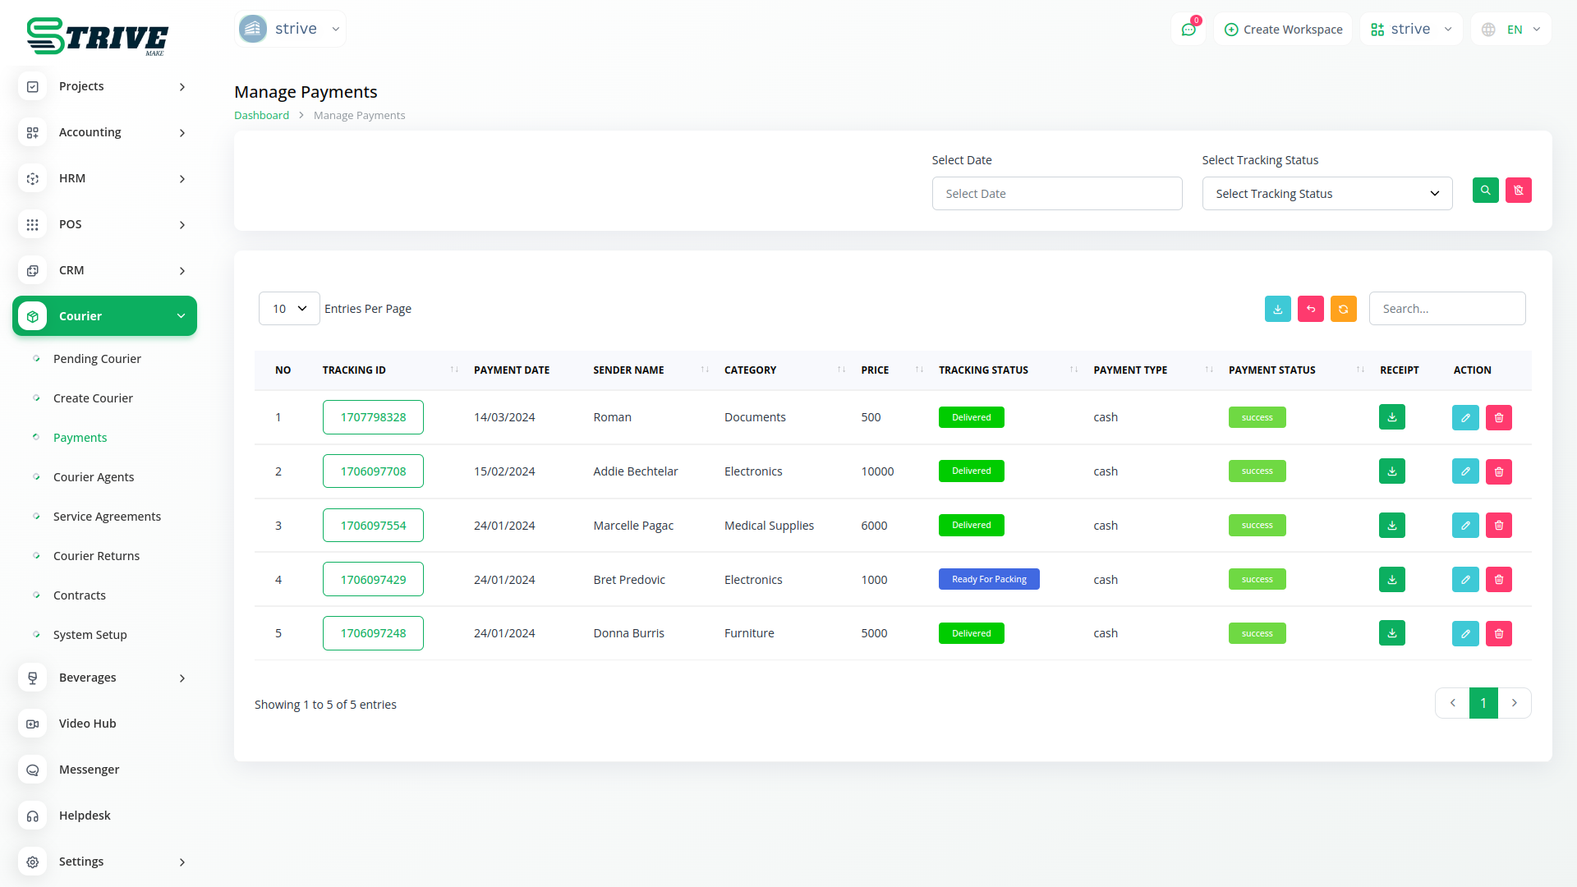Open Courier Agents in the sidebar
The height and width of the screenshot is (887, 1577).
coord(94,477)
